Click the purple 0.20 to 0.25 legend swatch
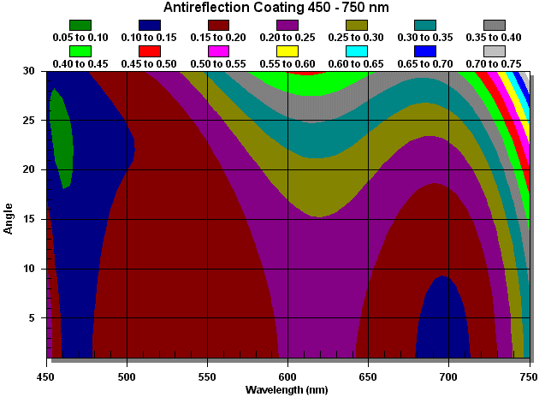The height and width of the screenshot is (397, 551). (287, 26)
